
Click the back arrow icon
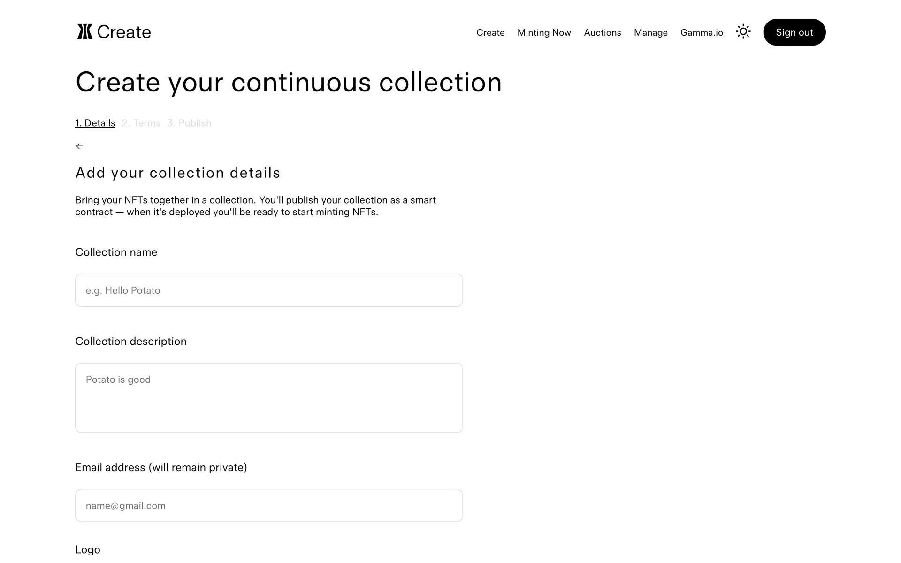click(80, 146)
